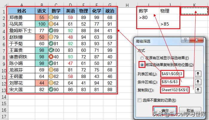
Task: Select row 1 header
Action: (x=4, y=12)
